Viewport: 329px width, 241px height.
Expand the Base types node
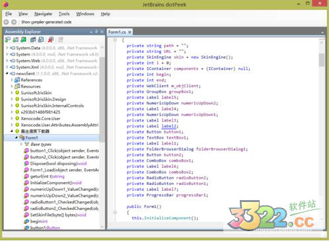pyautogui.click(x=21, y=144)
